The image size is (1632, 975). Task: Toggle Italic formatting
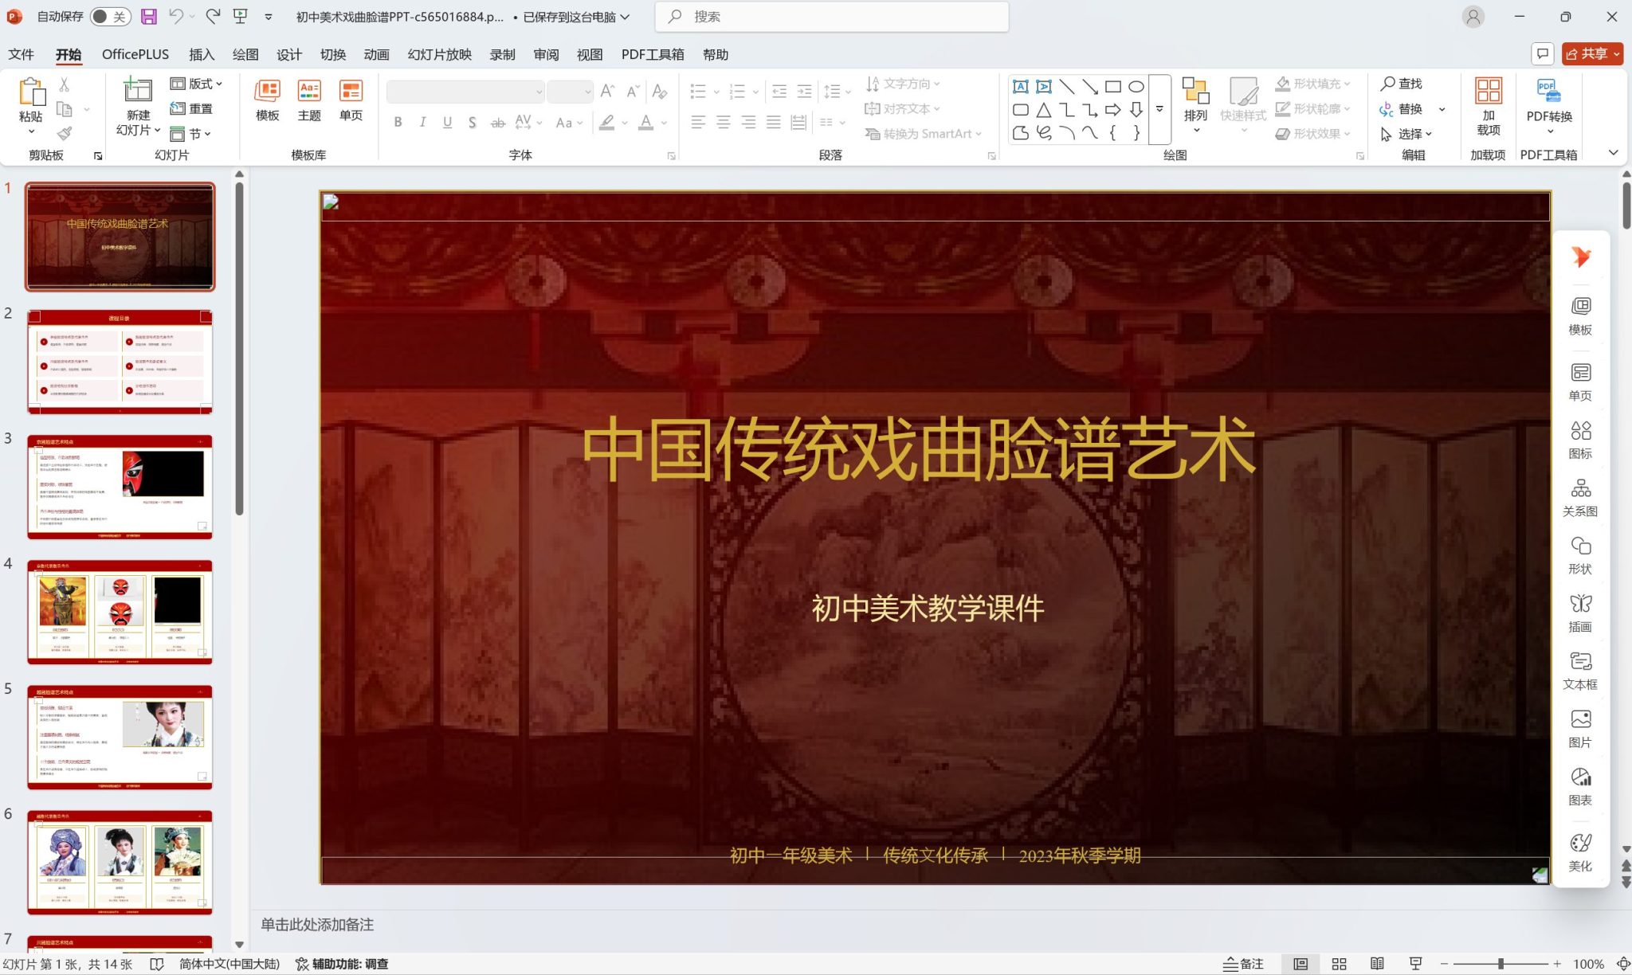tap(422, 122)
